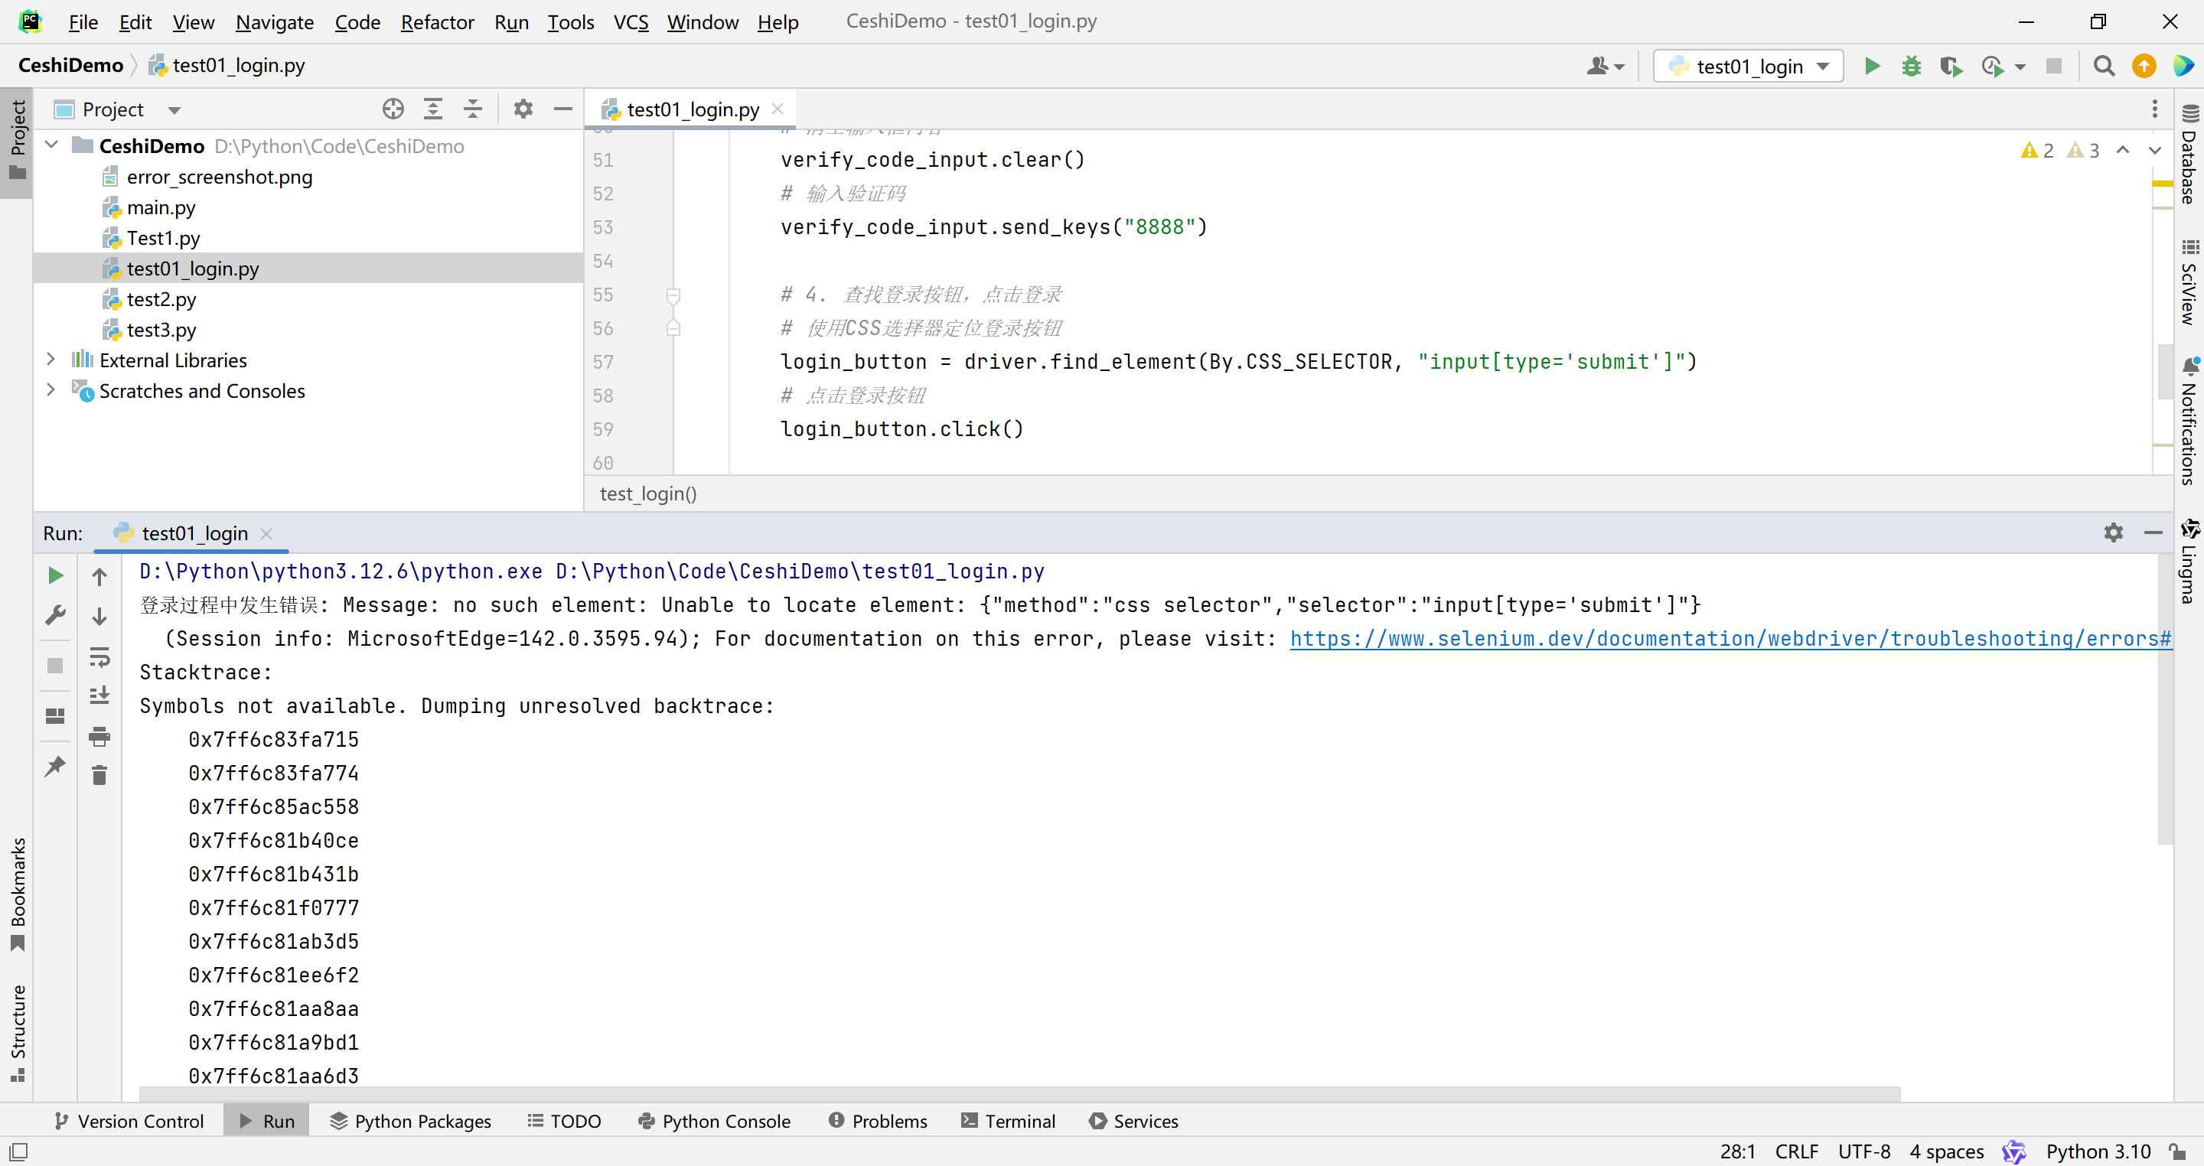Change UTF-8 file encoding
Viewport: 2204px width, 1166px height.
tap(1863, 1151)
